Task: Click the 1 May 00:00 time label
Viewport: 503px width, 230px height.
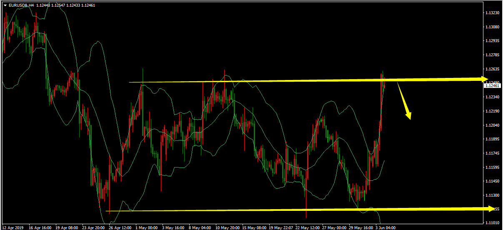Action: tap(146, 227)
